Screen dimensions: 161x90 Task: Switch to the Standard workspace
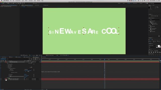point(129,3)
